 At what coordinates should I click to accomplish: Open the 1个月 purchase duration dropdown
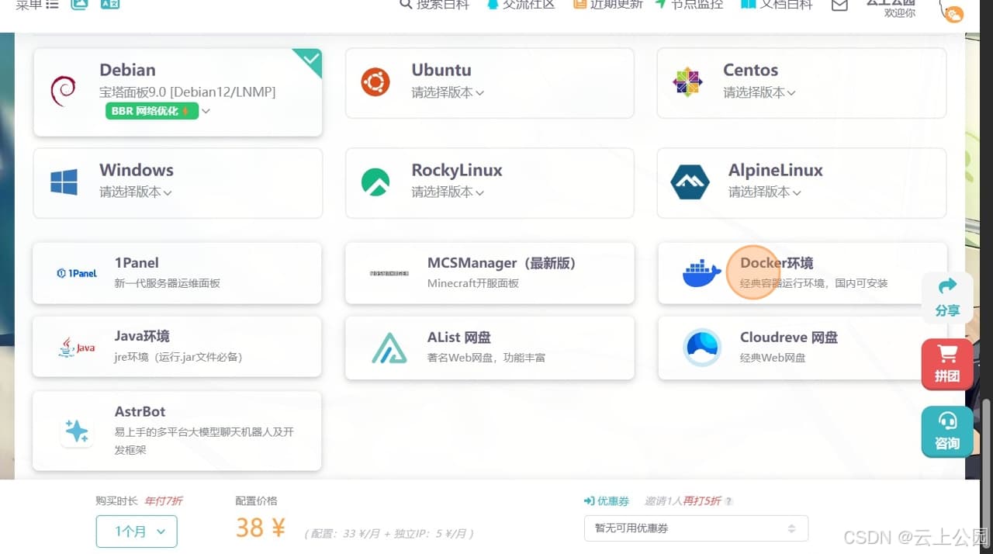click(137, 531)
